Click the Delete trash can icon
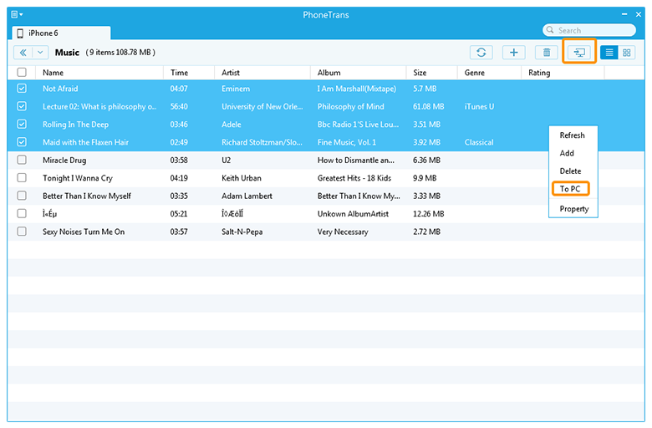The width and height of the screenshot is (652, 428). 547,53
